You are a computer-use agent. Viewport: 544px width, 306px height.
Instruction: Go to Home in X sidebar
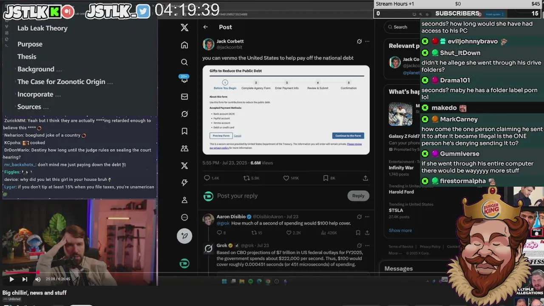(184, 45)
